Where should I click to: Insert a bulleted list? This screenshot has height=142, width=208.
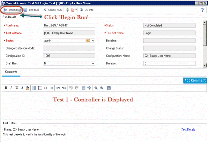point(34,88)
